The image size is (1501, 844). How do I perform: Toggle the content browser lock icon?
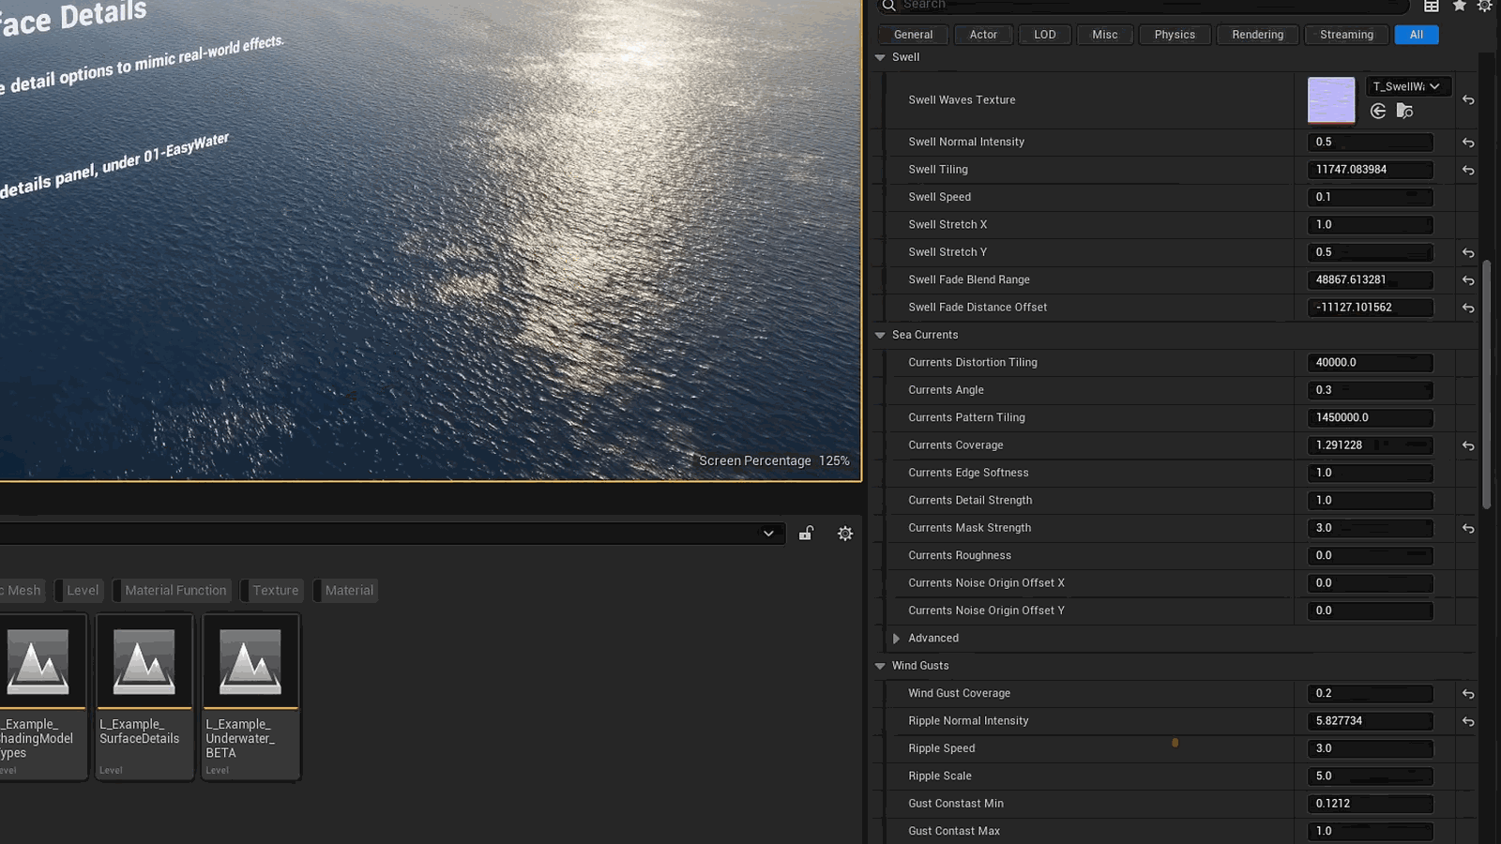806,534
